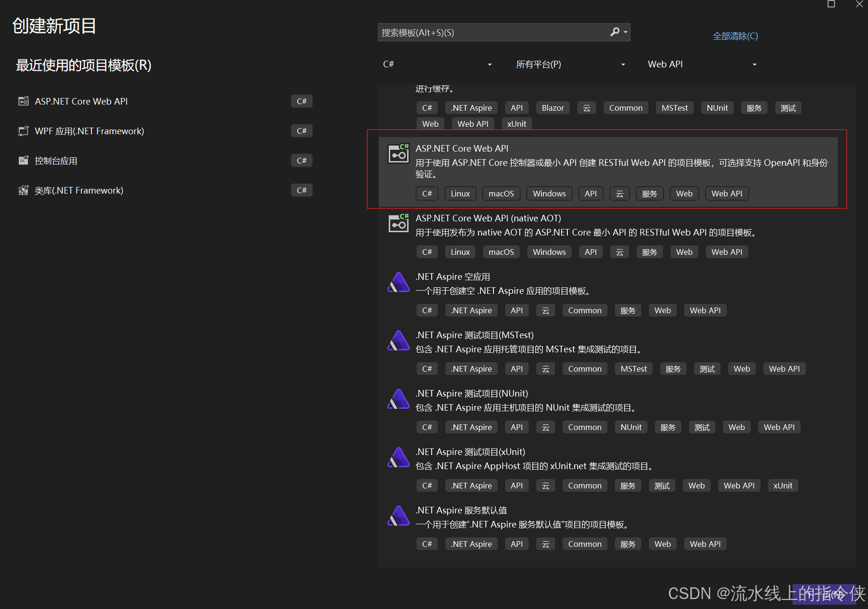868x609 pixels.
Task: Click the .NET Aspire 服务默认值 icon
Action: tap(398, 516)
